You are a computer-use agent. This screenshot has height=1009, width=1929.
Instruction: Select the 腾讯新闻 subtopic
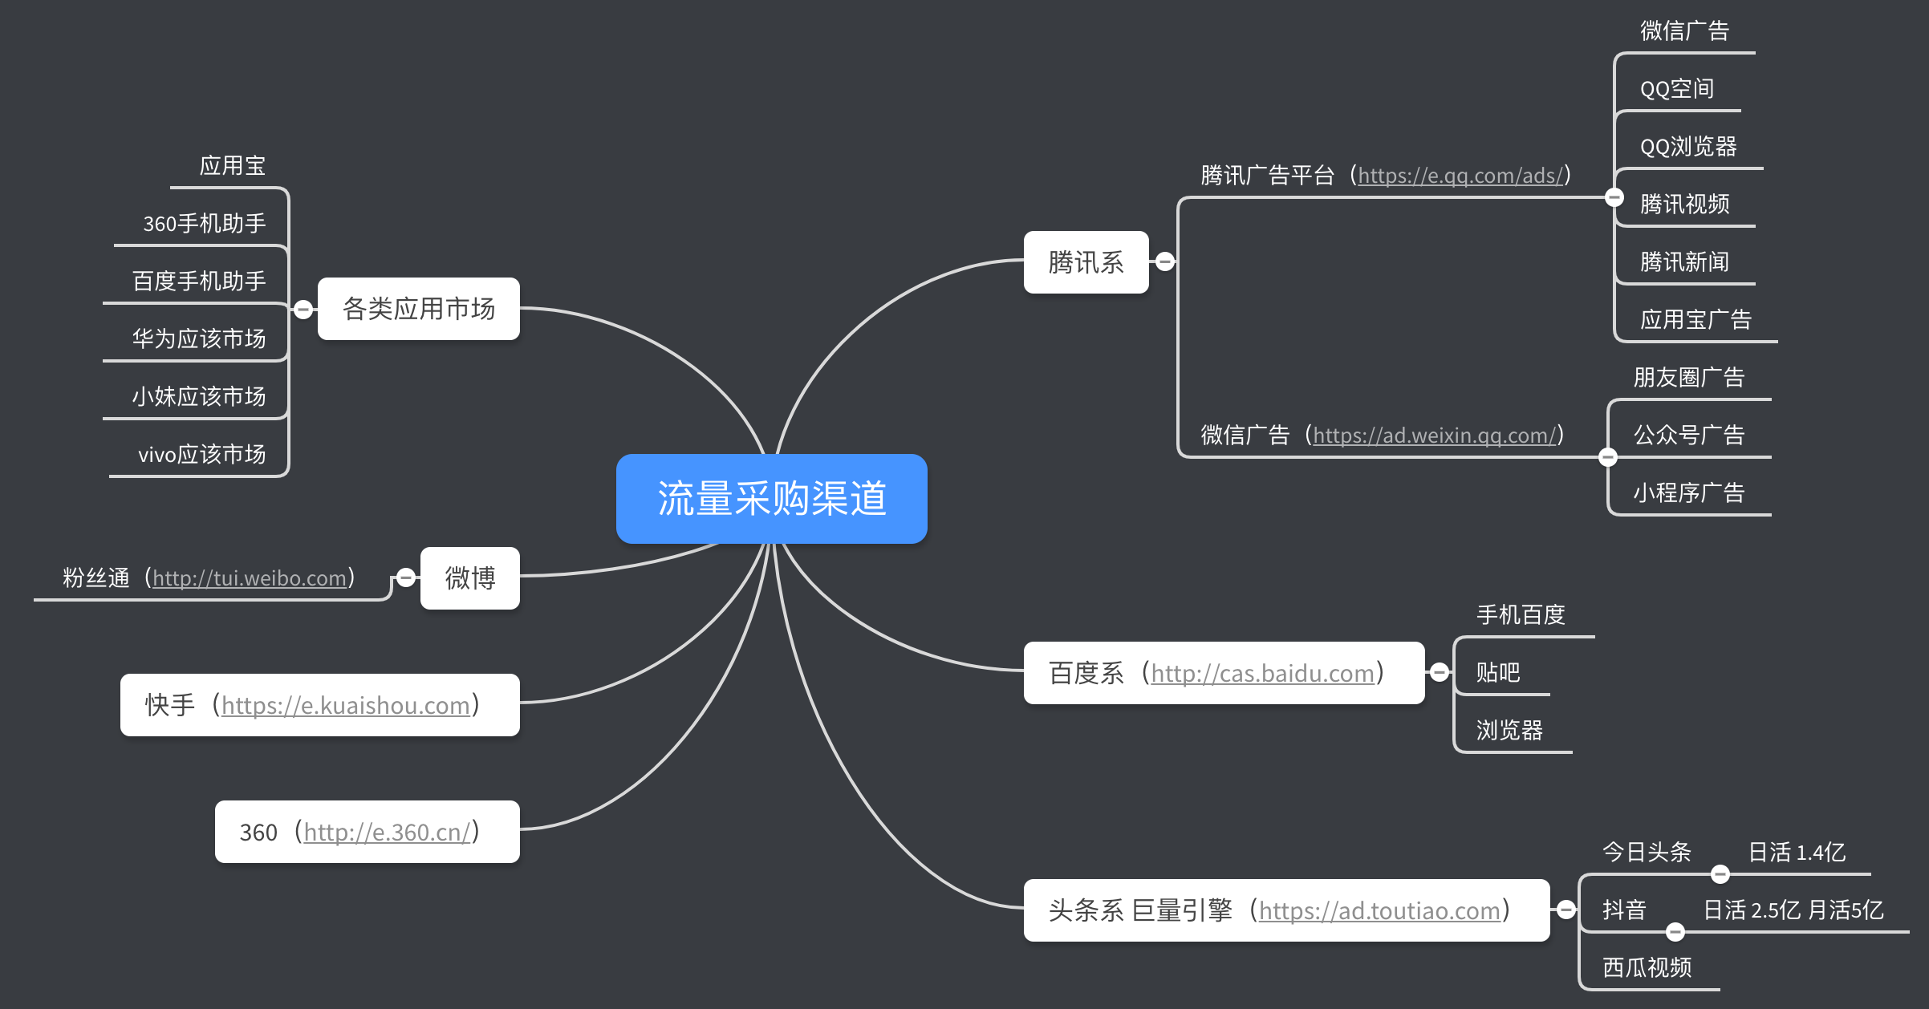click(1685, 262)
